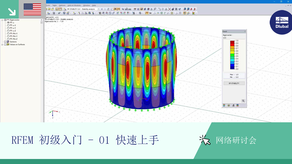Click the 'Max : 1.0' value in Panel

(234, 75)
